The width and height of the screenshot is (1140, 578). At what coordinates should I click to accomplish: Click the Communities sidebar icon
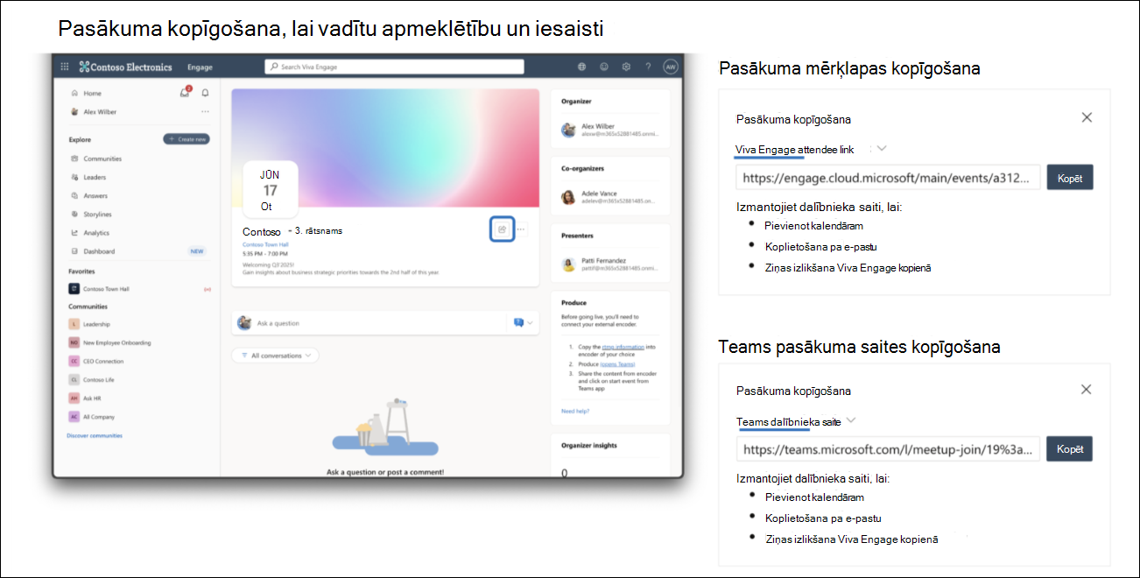74,159
